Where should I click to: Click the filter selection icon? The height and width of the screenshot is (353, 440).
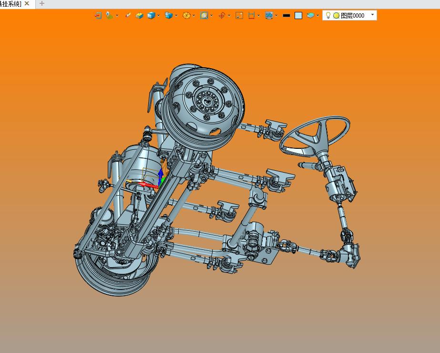110,15
